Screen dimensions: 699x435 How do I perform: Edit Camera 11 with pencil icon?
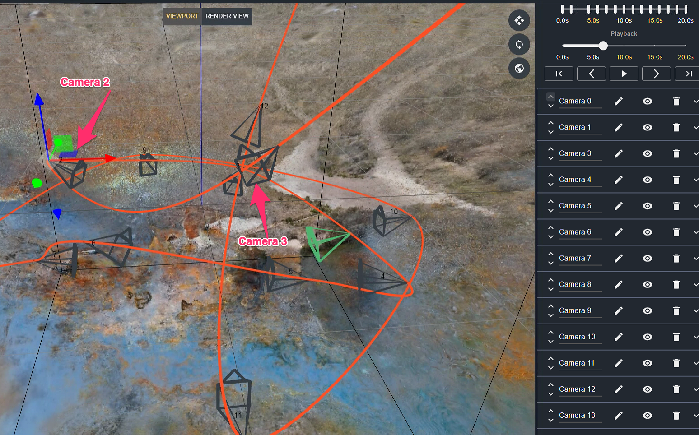click(619, 363)
